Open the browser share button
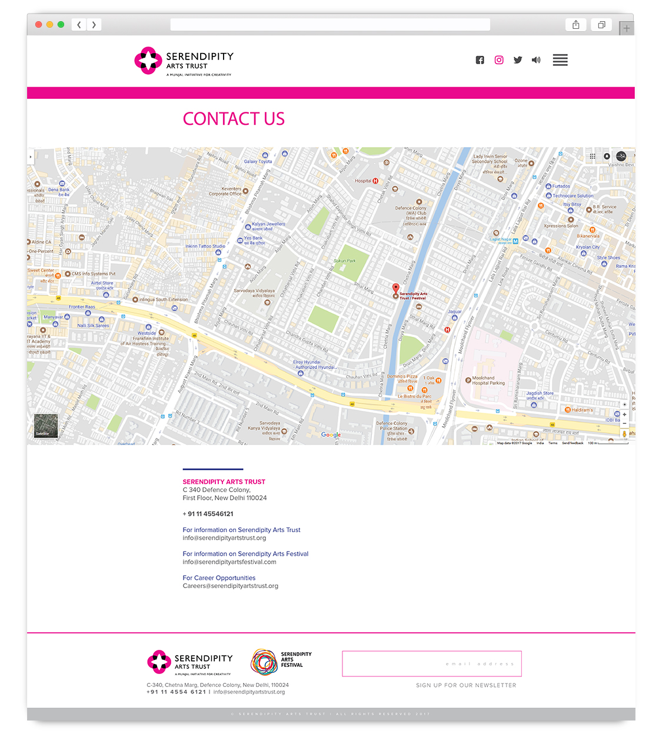Viewport: 659px width, 737px height. pos(576,25)
